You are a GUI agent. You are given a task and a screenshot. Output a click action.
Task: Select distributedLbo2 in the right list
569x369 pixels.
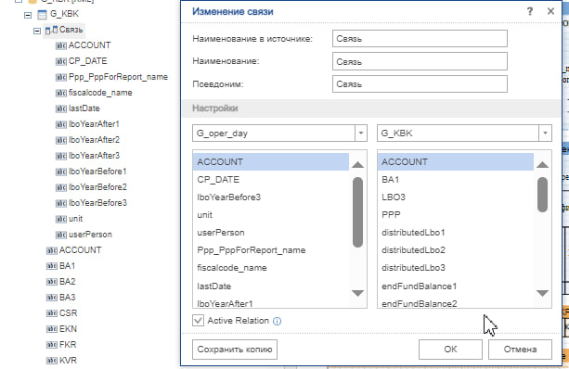[x=456, y=250]
